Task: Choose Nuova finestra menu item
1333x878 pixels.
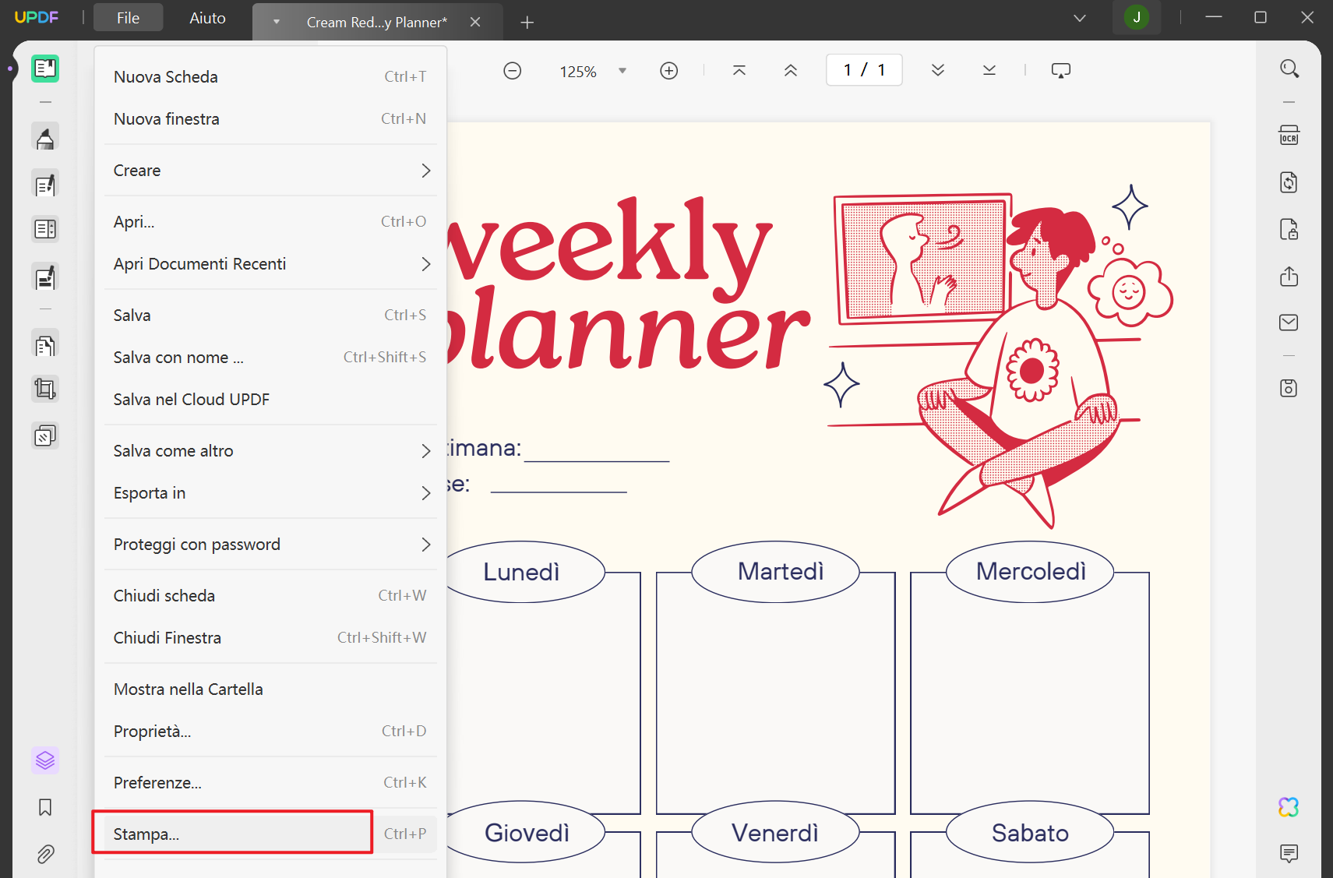Action: click(x=270, y=119)
